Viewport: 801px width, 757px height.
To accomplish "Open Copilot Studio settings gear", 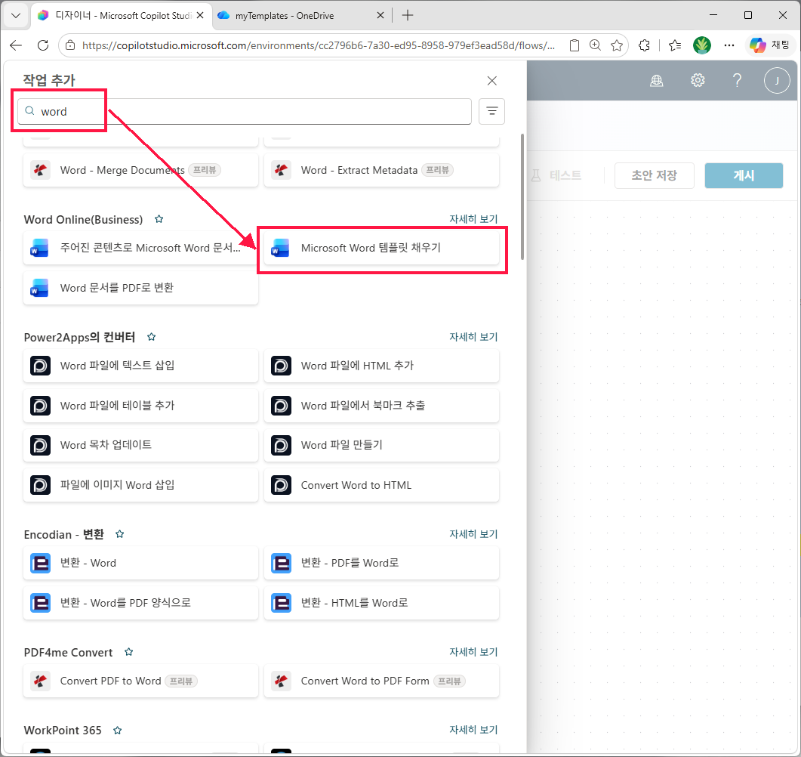I will 698,80.
